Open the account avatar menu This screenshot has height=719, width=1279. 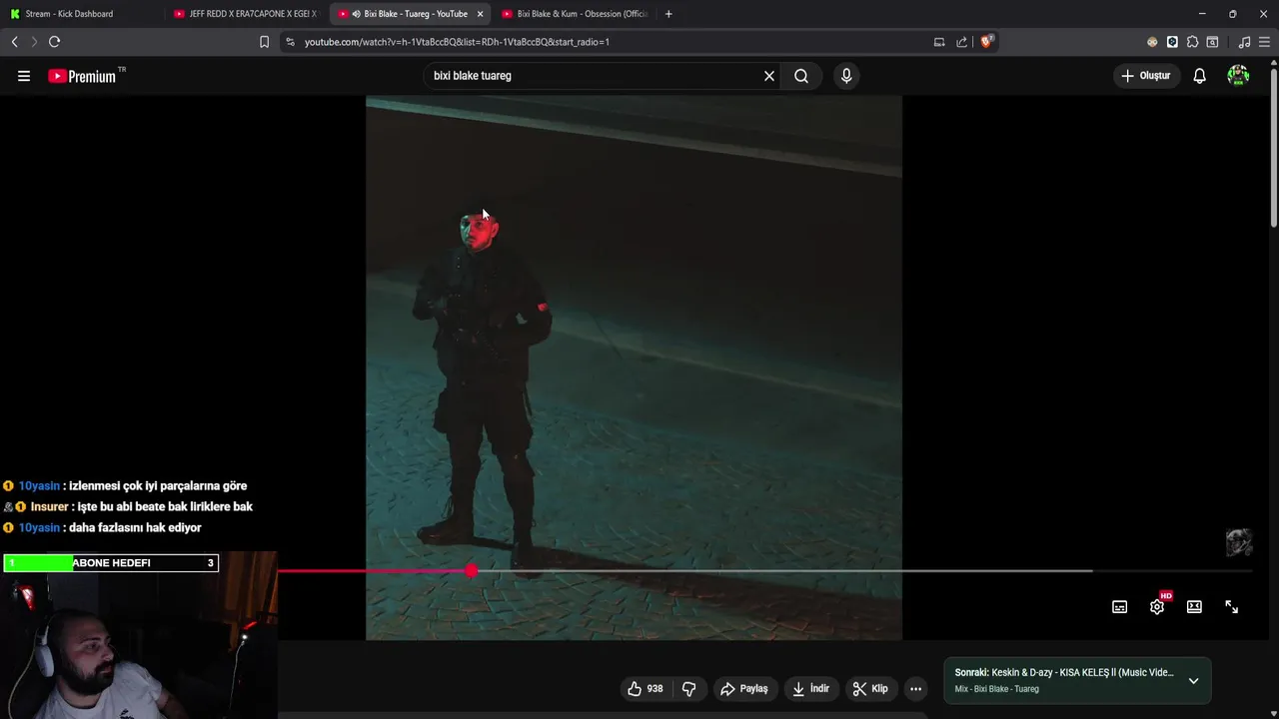coord(1238,76)
